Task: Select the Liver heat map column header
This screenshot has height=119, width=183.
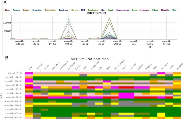Action: pyautogui.click(x=30, y=68)
